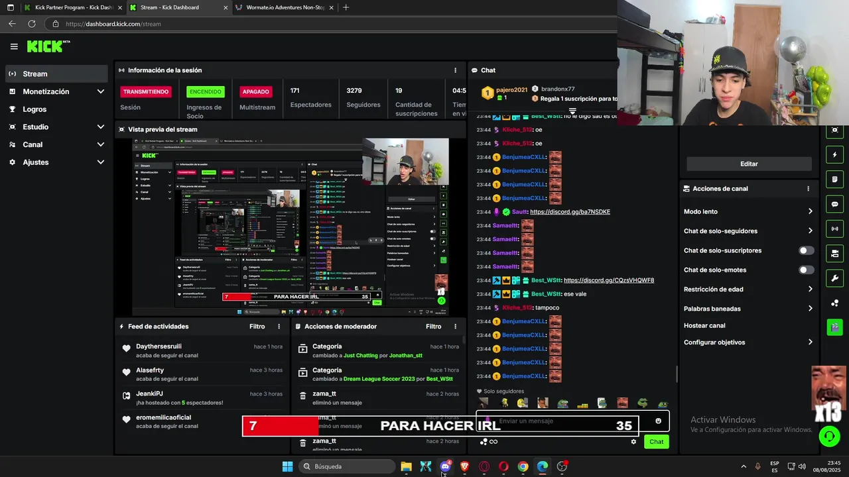Click the chat bubble icon in right sidebar
This screenshot has width=849, height=477.
(x=834, y=204)
